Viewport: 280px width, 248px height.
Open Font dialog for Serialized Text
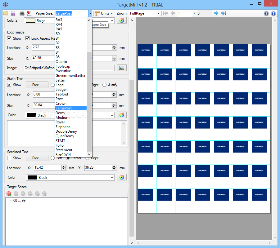click(37, 158)
